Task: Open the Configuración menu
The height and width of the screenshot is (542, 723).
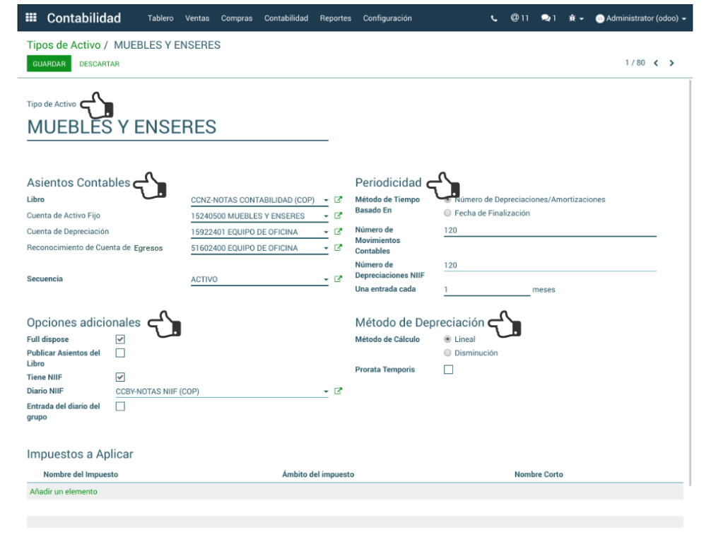Action: point(387,18)
